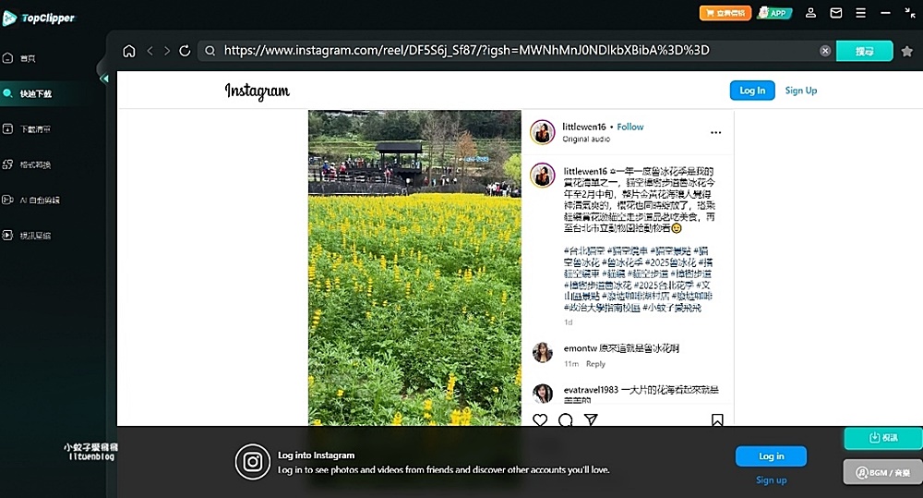Select the quick download sidebar item
The width and height of the screenshot is (923, 498).
pos(27,93)
